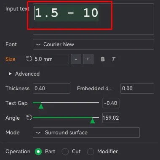160x160 pixels.
Task: Click the orange Size label
Action: tap(10, 59)
